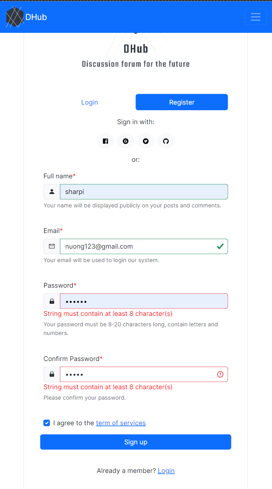Open the term of services link
This screenshot has height=489, width=272.
pyautogui.click(x=121, y=423)
